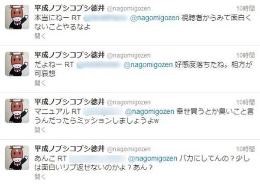Viewport: 260px width, 186px height.
Task: Click the avatar of the first tweet
Action: 17,17
